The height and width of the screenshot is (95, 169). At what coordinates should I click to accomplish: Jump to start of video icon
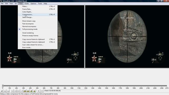(x=12, y=91)
